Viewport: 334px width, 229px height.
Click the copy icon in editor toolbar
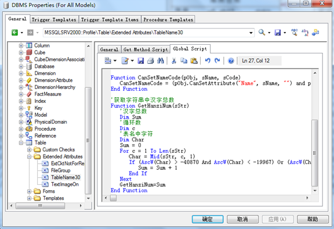pyautogui.click(x=184, y=61)
